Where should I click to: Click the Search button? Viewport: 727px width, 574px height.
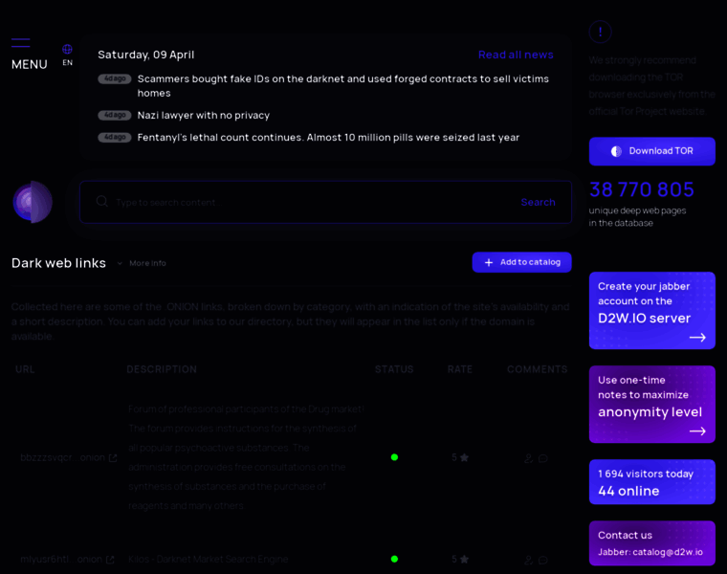(538, 202)
